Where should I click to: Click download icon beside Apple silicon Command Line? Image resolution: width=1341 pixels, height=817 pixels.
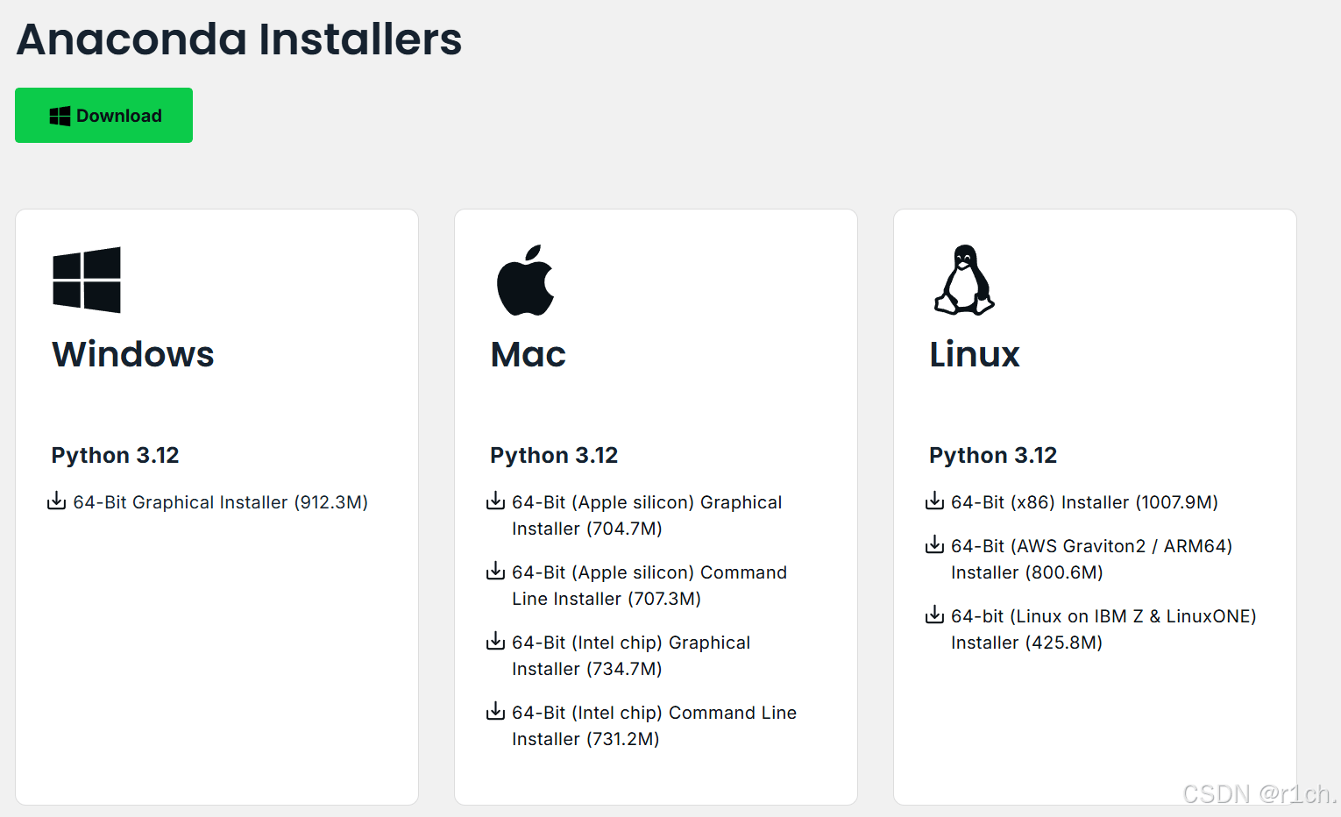[495, 572]
